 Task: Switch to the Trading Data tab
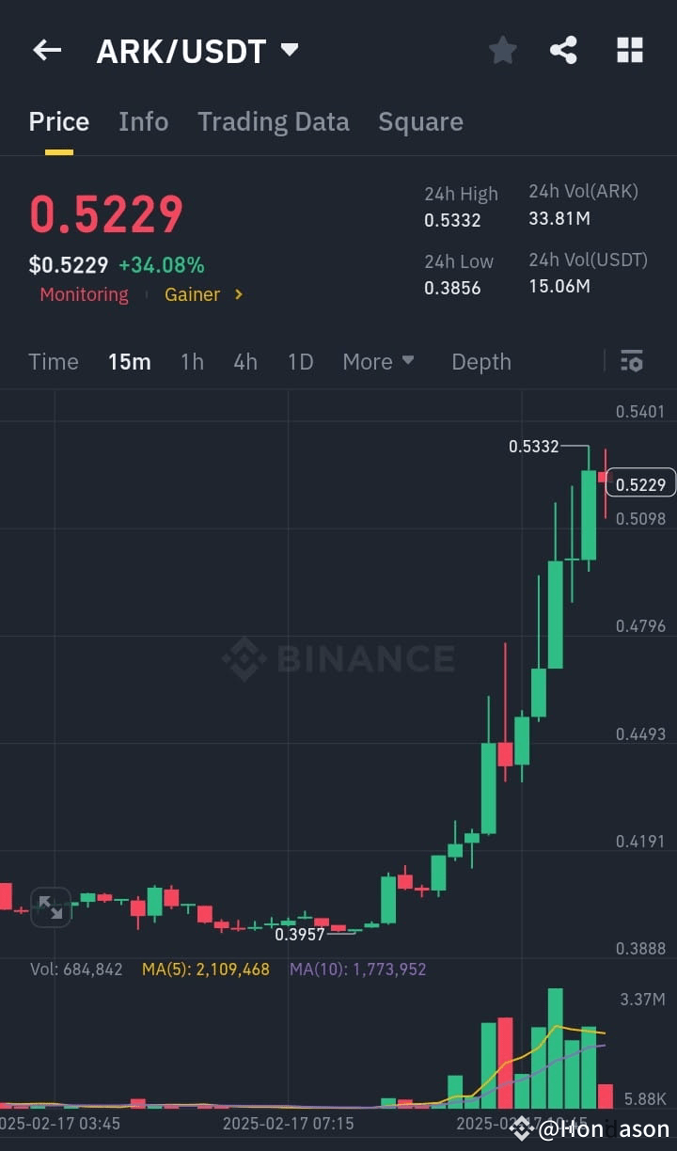coord(273,121)
